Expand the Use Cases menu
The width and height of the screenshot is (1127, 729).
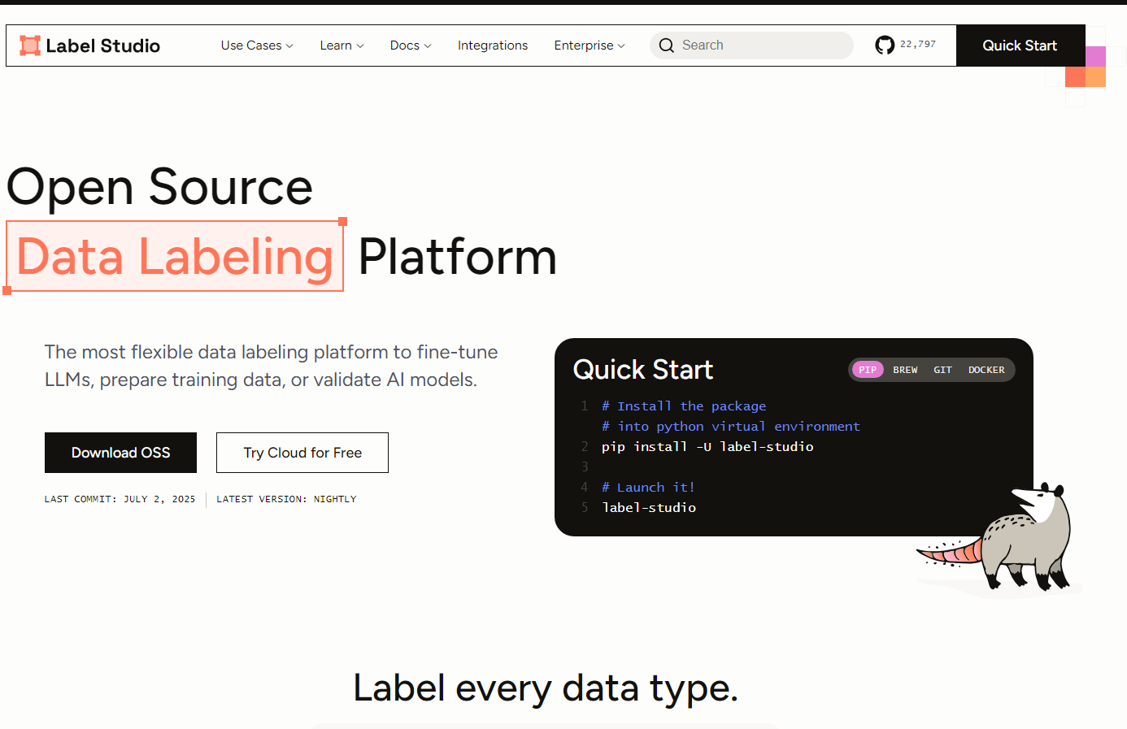[257, 46]
